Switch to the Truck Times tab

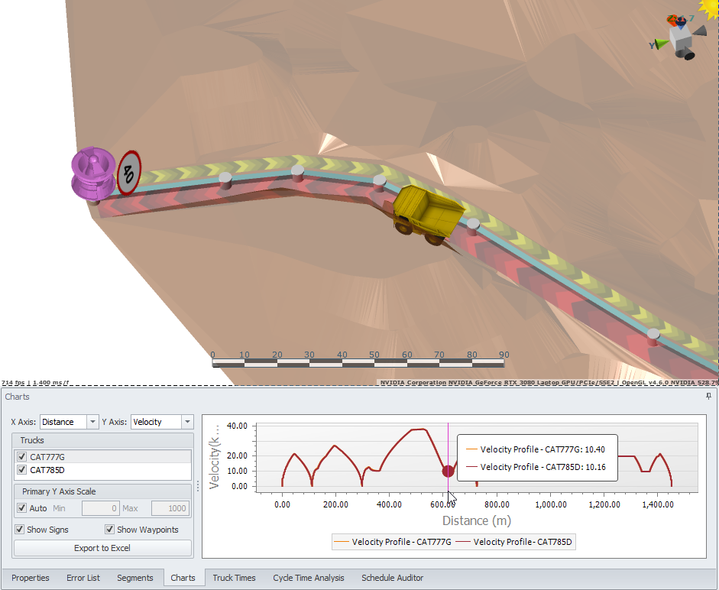tap(234, 578)
